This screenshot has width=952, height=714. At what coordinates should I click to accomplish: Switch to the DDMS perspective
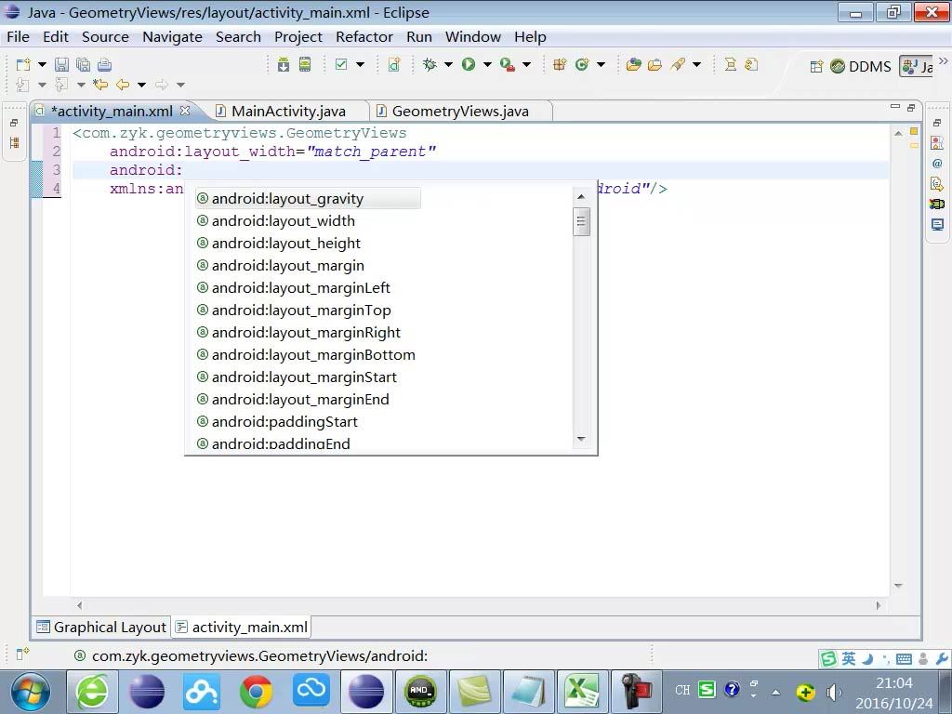pos(861,66)
